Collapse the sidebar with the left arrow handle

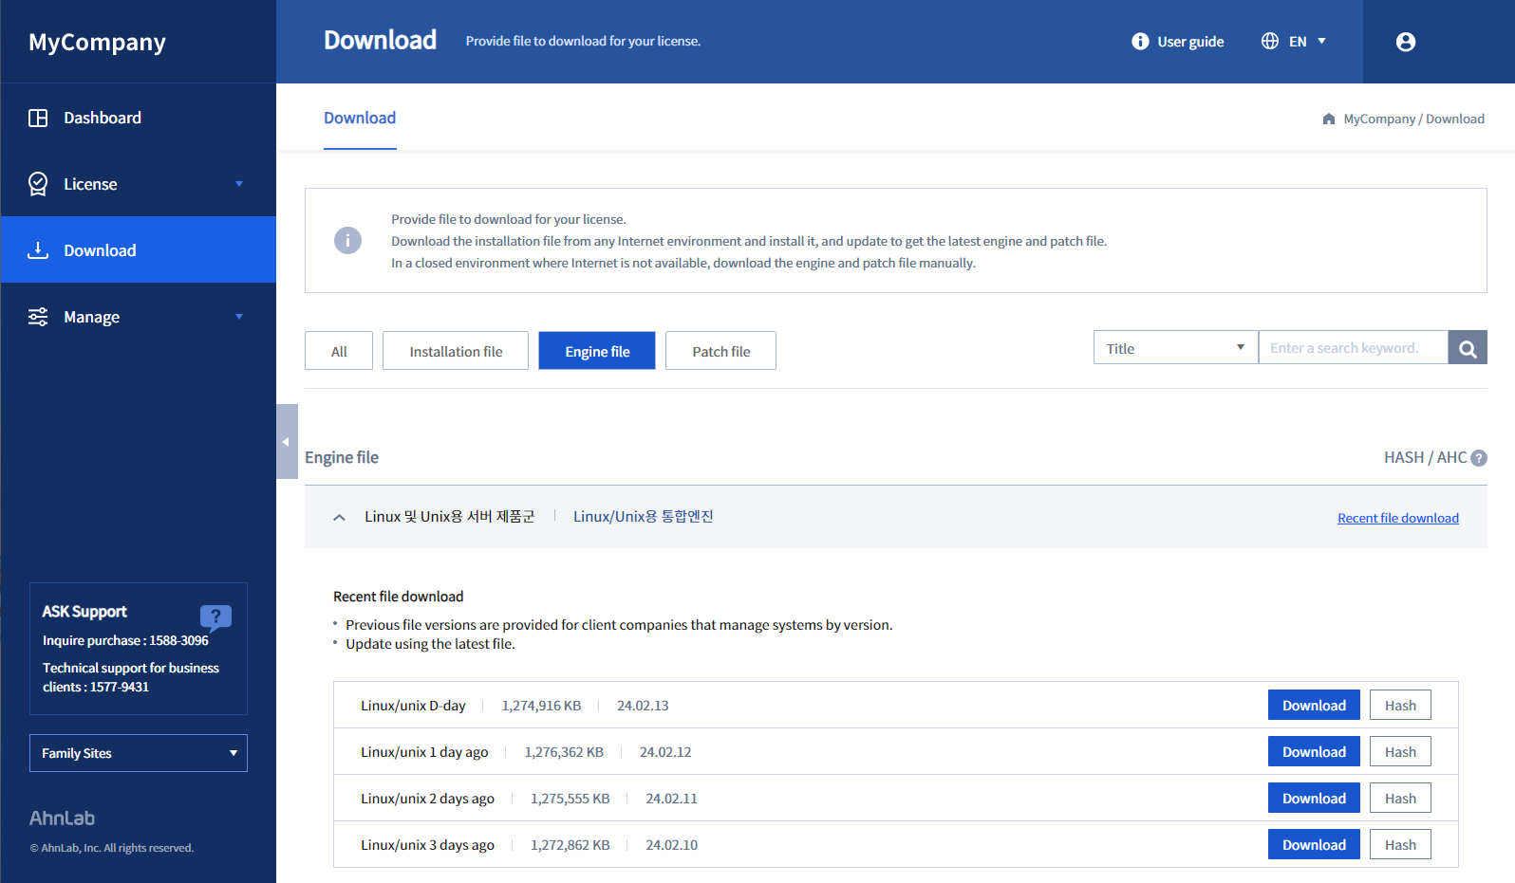click(x=287, y=441)
